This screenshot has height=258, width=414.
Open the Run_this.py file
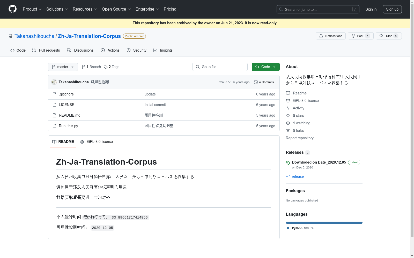click(68, 126)
